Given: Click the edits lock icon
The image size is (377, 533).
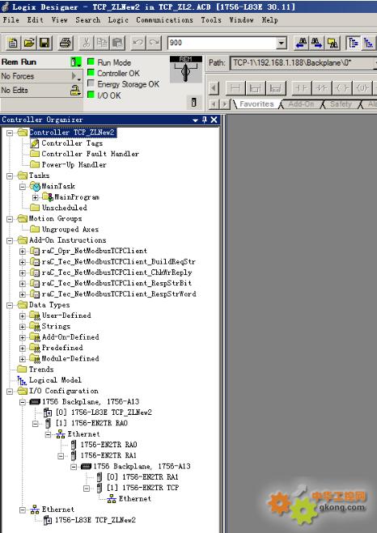Looking at the screenshot, I should 75,90.
